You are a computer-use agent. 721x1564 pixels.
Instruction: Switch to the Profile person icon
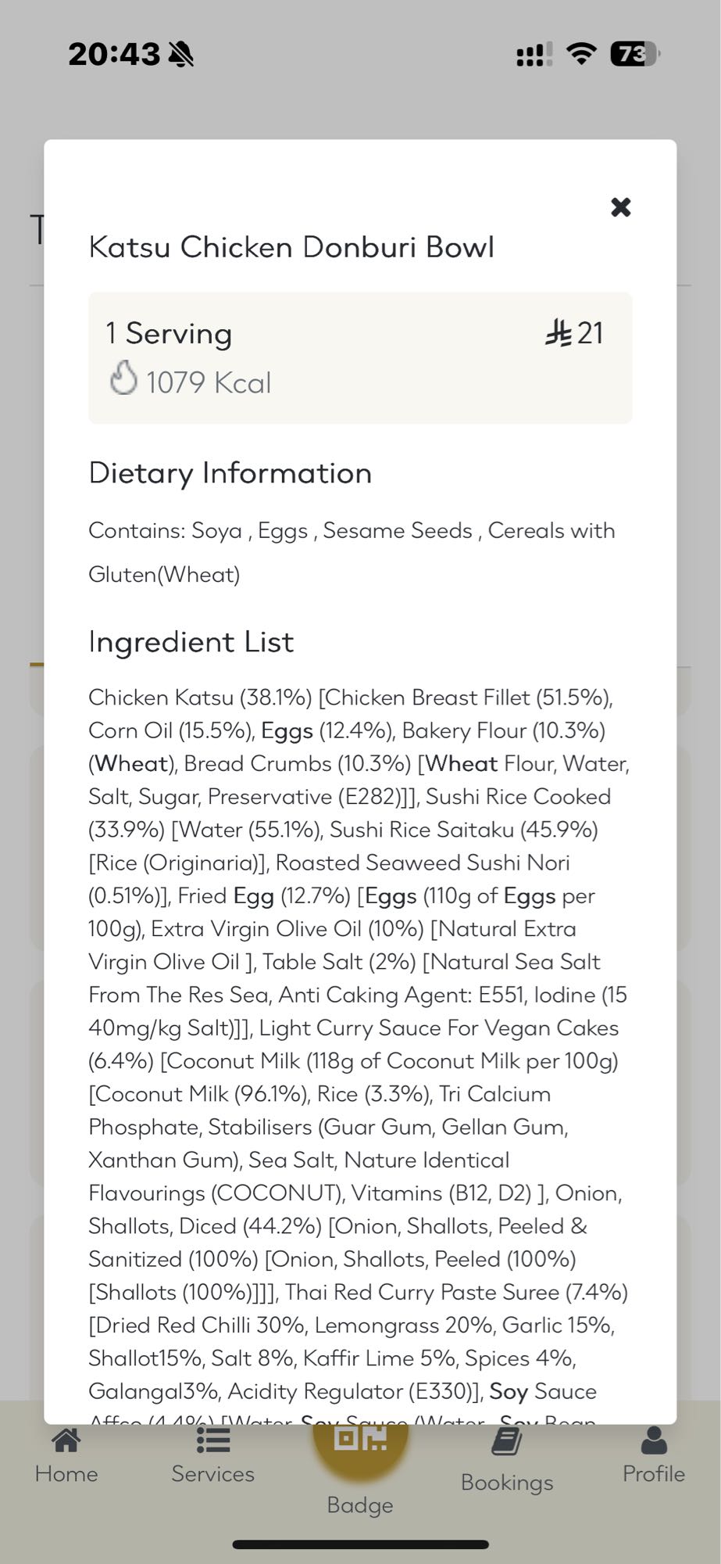[653, 1441]
